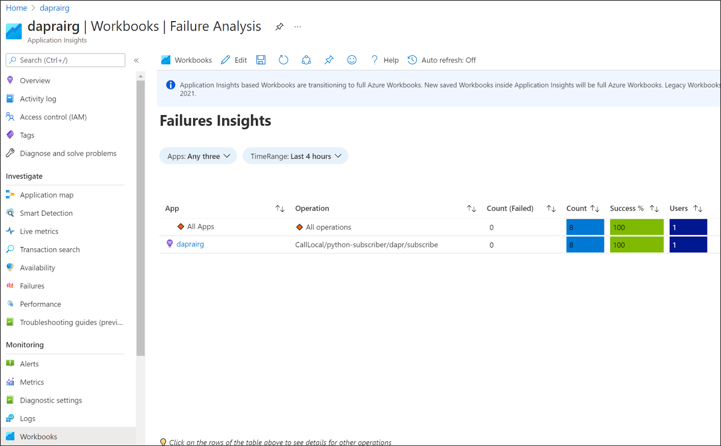Sort by the Count column arrows

(595, 208)
